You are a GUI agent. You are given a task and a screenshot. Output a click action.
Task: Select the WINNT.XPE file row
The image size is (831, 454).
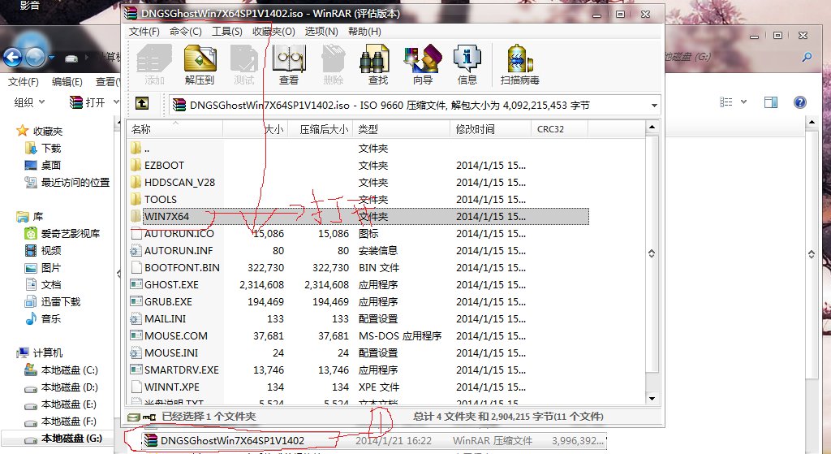tap(358, 387)
